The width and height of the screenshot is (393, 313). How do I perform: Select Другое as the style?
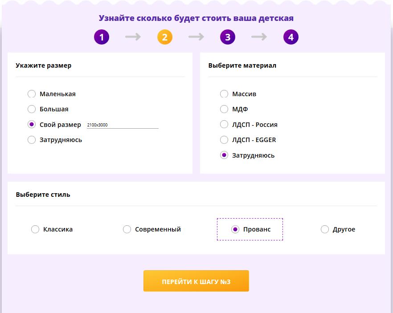pyautogui.click(x=324, y=229)
